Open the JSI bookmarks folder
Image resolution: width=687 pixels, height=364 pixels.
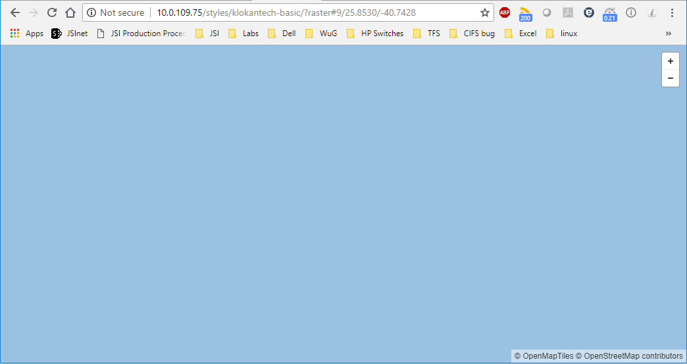(x=207, y=34)
